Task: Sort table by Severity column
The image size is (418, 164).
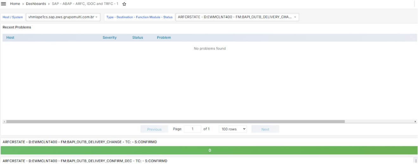Action: [109, 38]
